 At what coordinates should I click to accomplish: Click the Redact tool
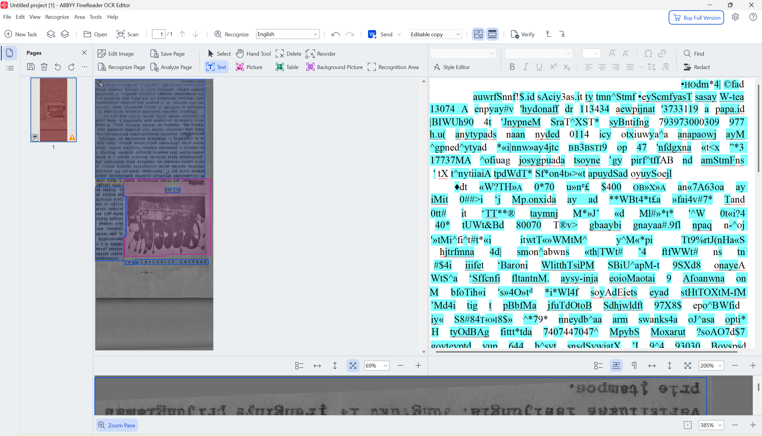[x=696, y=67]
